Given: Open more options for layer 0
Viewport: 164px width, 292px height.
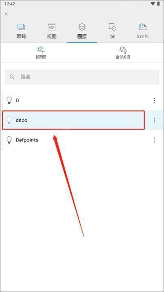Looking at the screenshot, I should click(154, 100).
